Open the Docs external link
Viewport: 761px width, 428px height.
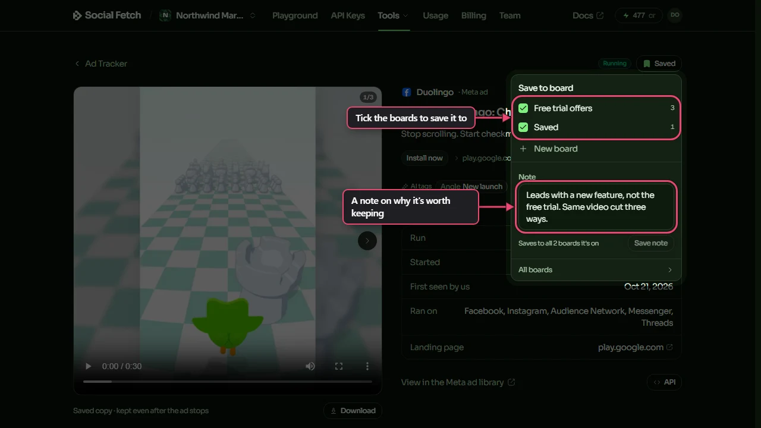coord(588,15)
